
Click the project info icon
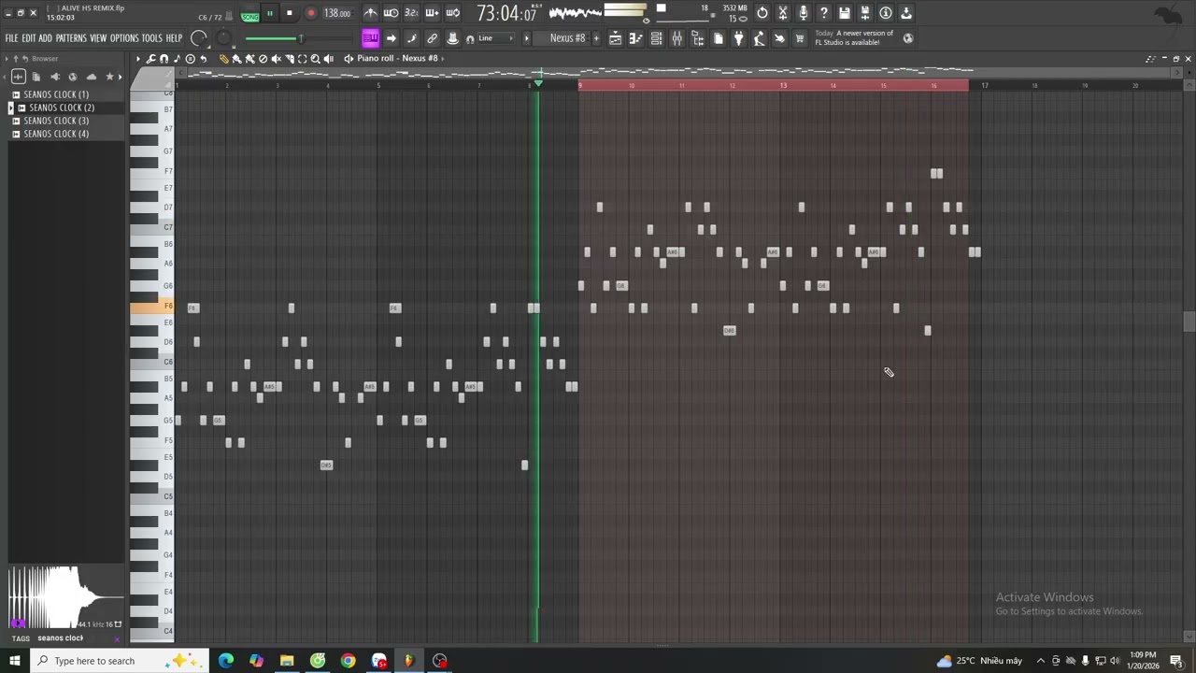886,13
